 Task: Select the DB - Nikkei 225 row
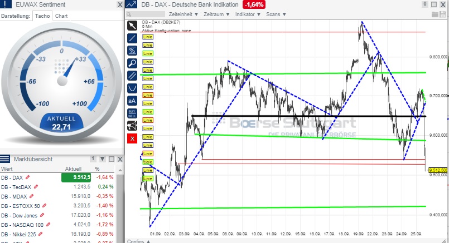click(57, 234)
